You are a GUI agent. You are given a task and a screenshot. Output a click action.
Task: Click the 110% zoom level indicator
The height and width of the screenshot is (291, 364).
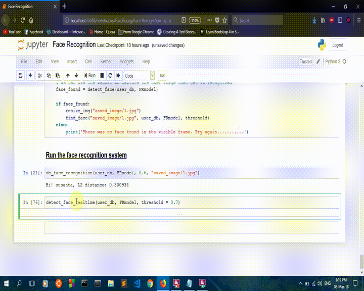(195, 20)
